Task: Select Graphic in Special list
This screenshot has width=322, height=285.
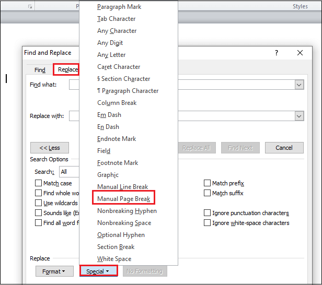Action: (129, 175)
